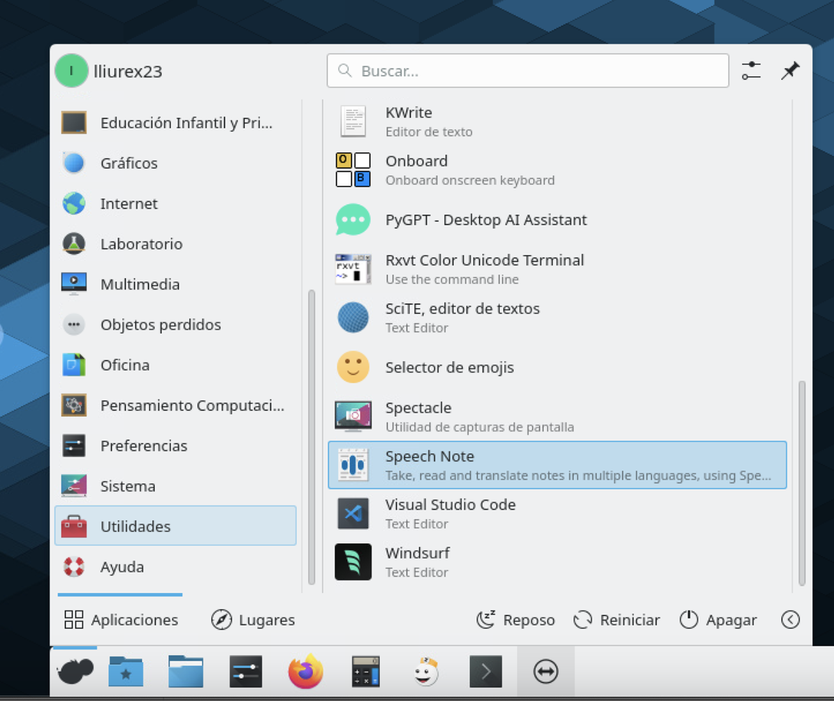This screenshot has width=834, height=701.
Task: Toggle pin to keep menu open
Action: pyautogui.click(x=790, y=71)
